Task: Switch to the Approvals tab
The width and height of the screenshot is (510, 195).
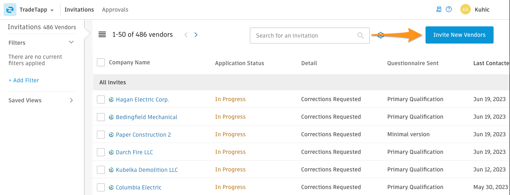Action: pyautogui.click(x=115, y=10)
